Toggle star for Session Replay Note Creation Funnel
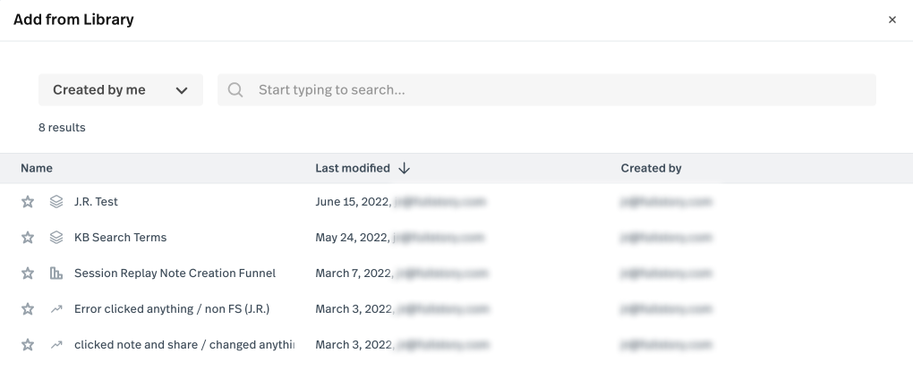Image resolution: width=913 pixels, height=370 pixels. 28,273
